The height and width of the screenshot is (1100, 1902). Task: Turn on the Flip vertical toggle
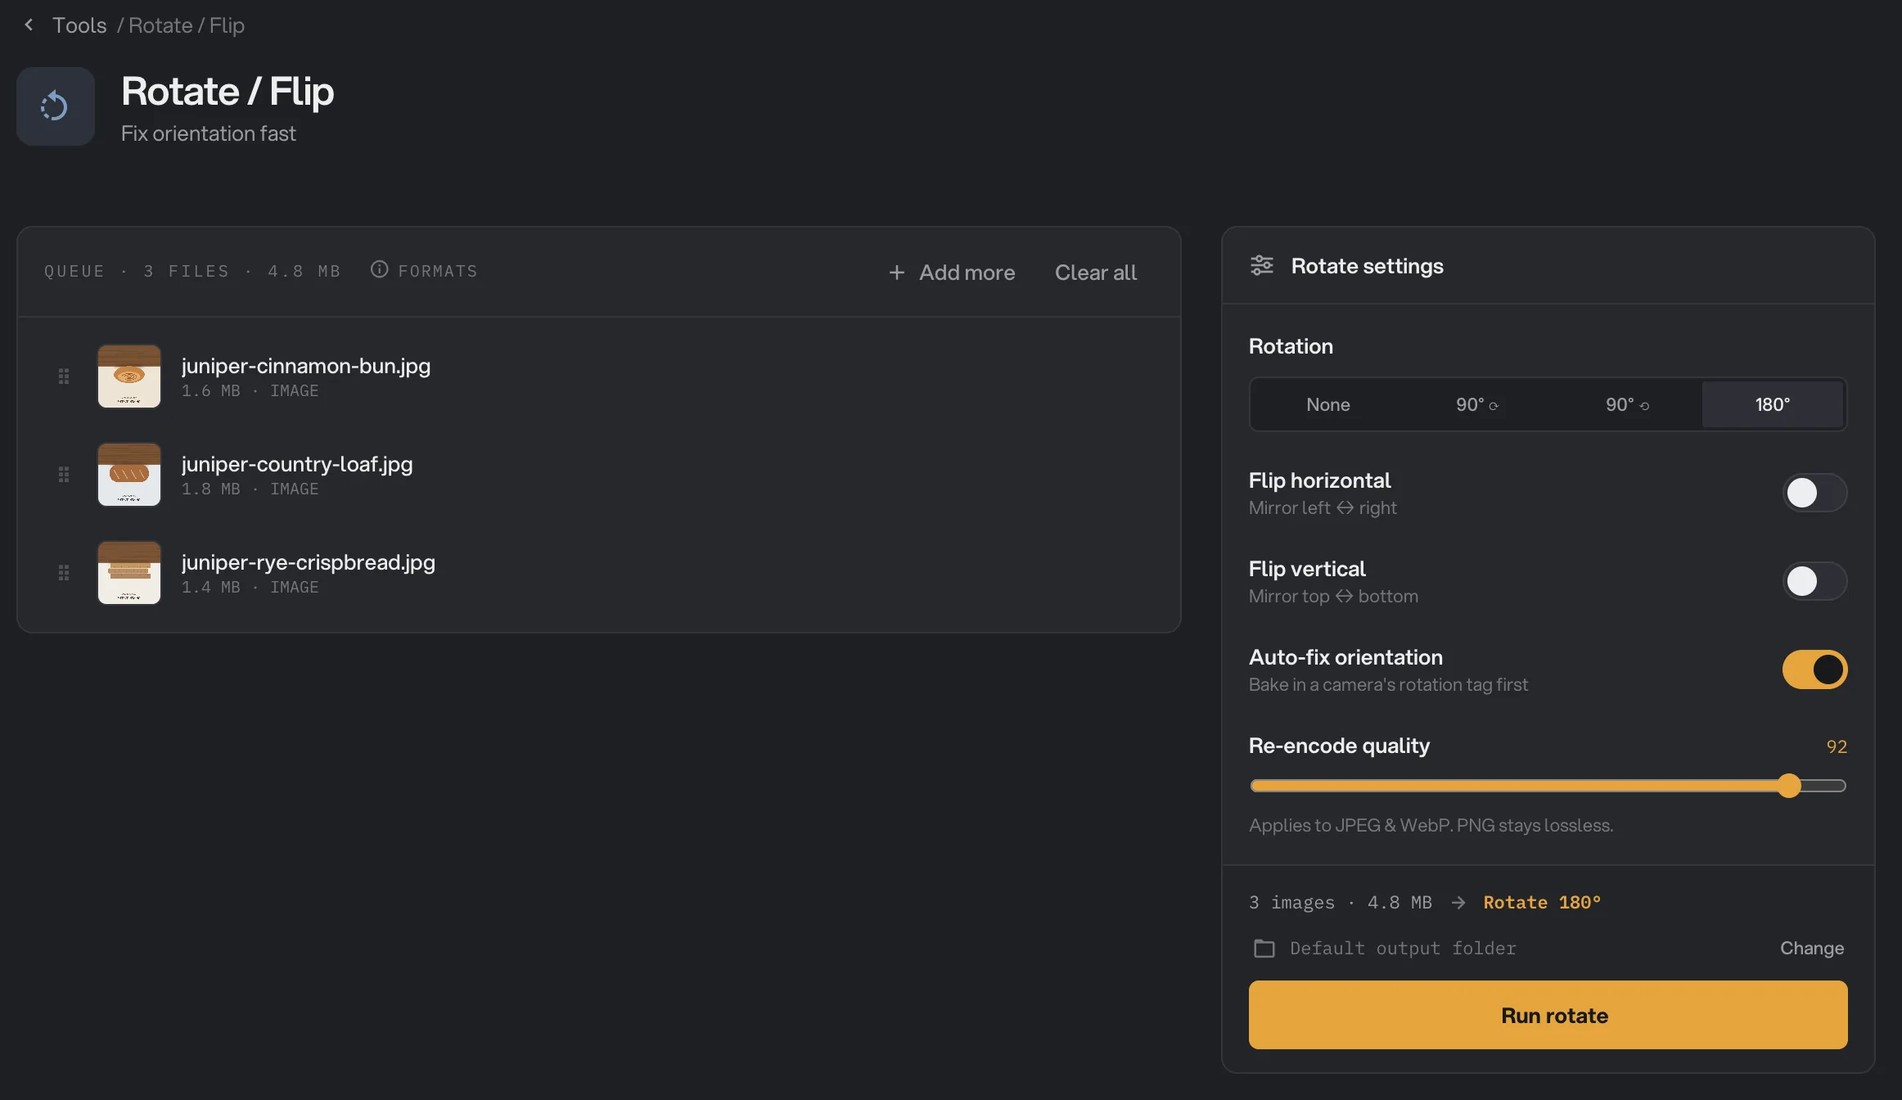pos(1814,581)
